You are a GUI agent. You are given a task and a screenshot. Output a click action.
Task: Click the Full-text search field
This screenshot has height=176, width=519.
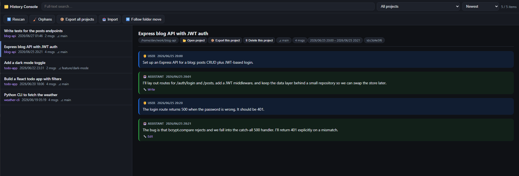[208, 6]
